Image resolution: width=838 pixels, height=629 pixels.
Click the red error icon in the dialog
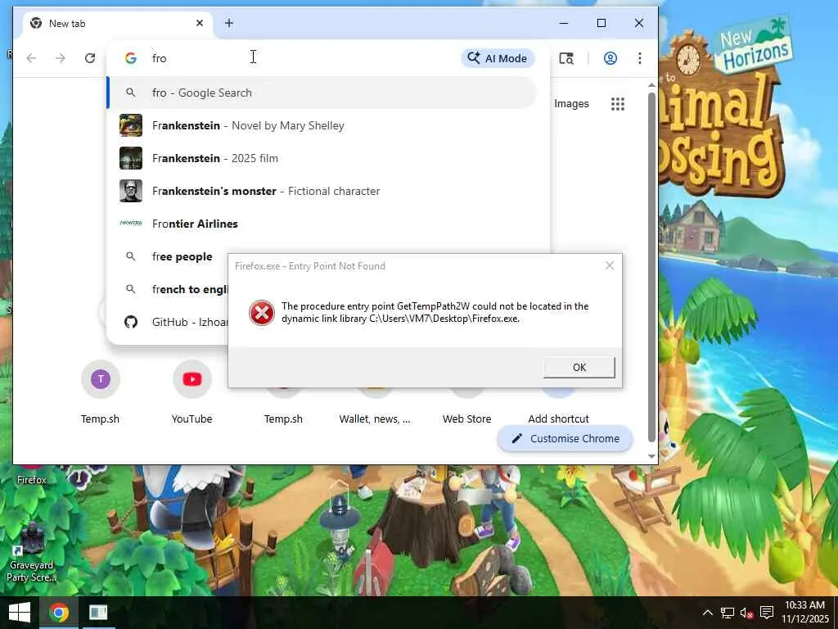pyautogui.click(x=261, y=313)
